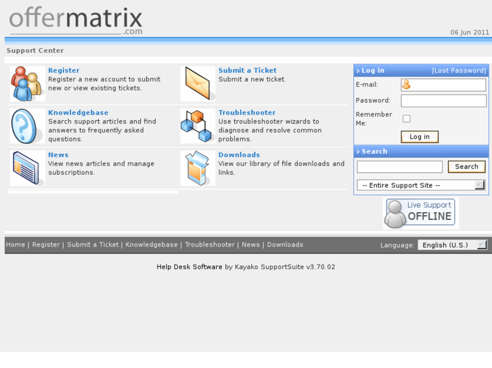
Task: Open Troubleshooter in the footer menu
Action: 210,244
